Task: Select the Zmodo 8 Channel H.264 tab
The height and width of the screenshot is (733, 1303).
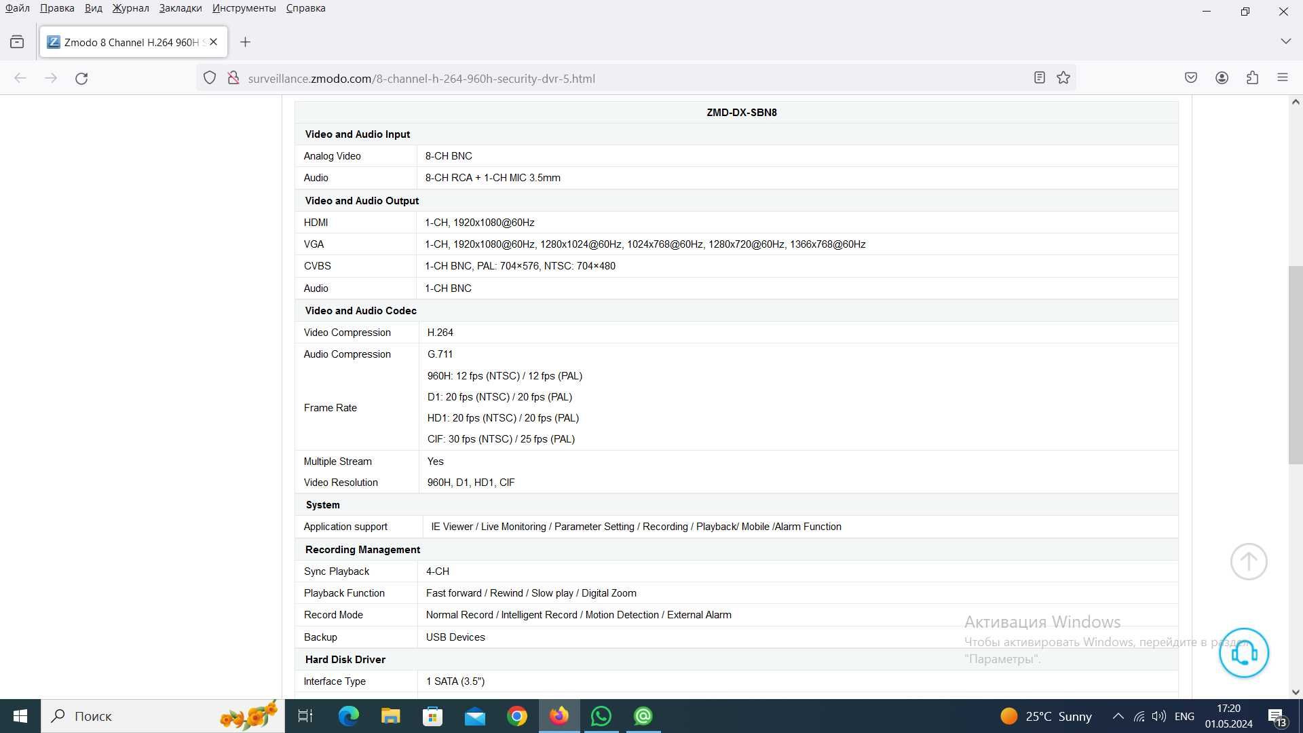Action: [x=134, y=42]
